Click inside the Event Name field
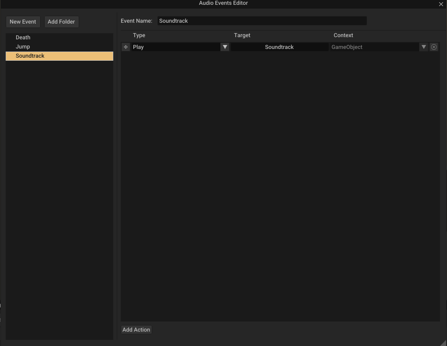The height and width of the screenshot is (346, 447). point(262,21)
